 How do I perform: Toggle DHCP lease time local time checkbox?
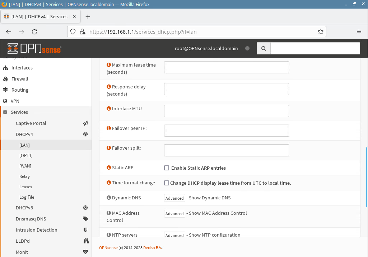[167, 183]
